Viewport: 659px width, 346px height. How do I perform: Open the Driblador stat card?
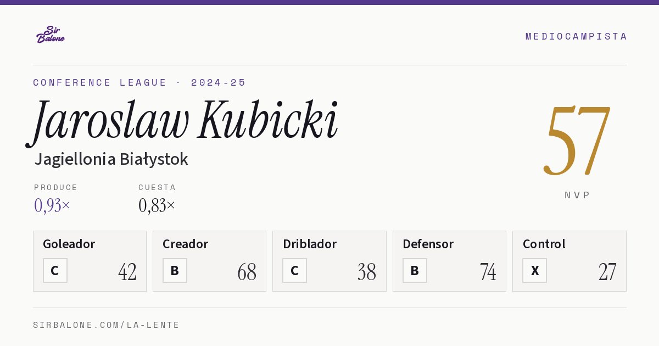point(329,261)
